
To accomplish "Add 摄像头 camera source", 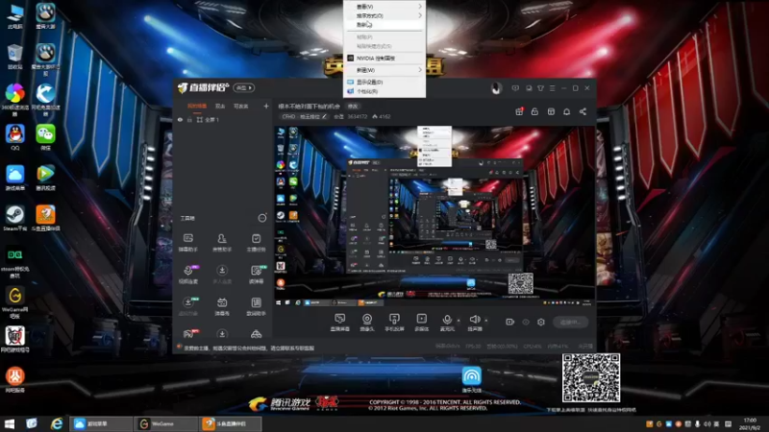I will click(367, 323).
